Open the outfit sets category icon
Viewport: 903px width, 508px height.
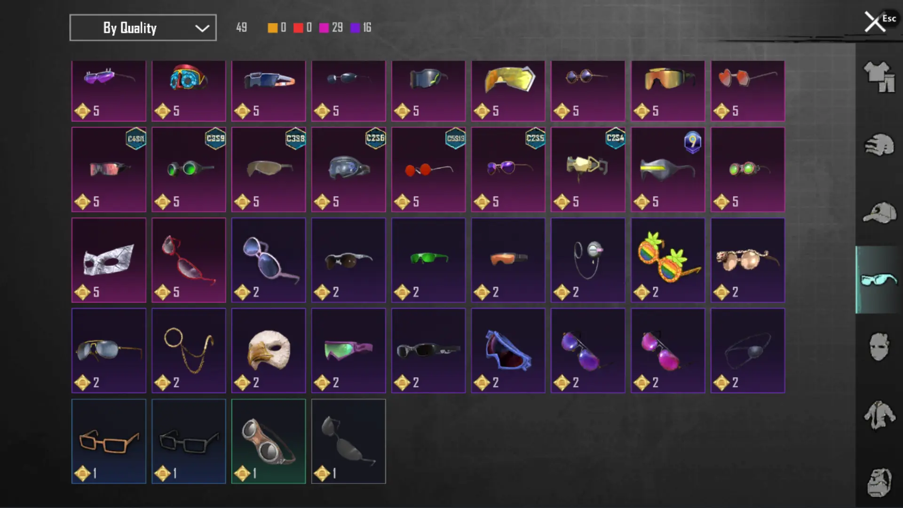tap(879, 77)
